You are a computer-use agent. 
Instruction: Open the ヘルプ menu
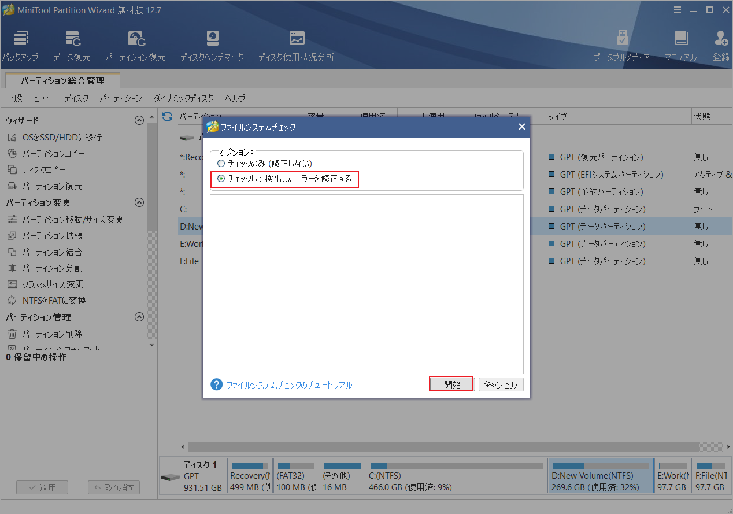(235, 98)
